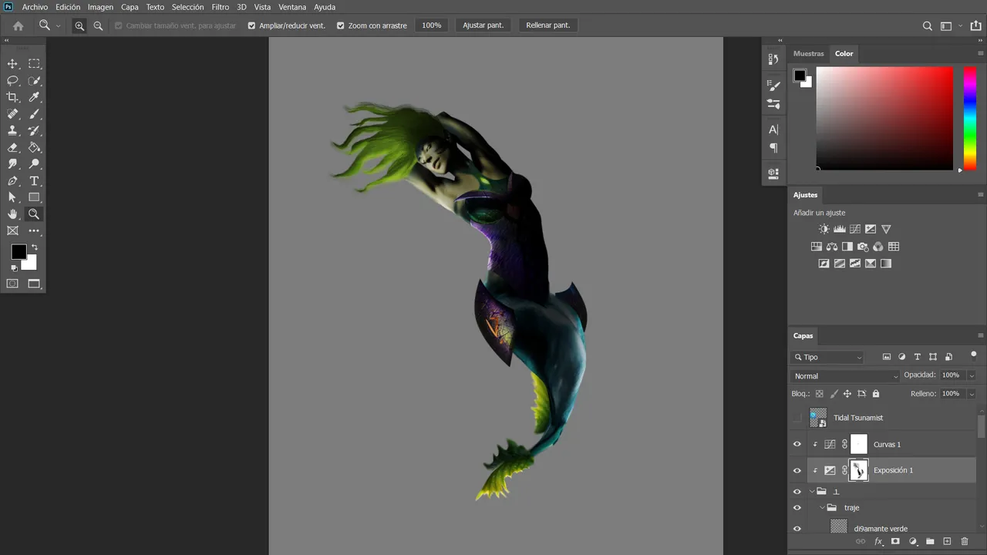Select the Clone Stamp tool
This screenshot has height=555, width=987.
[12, 131]
